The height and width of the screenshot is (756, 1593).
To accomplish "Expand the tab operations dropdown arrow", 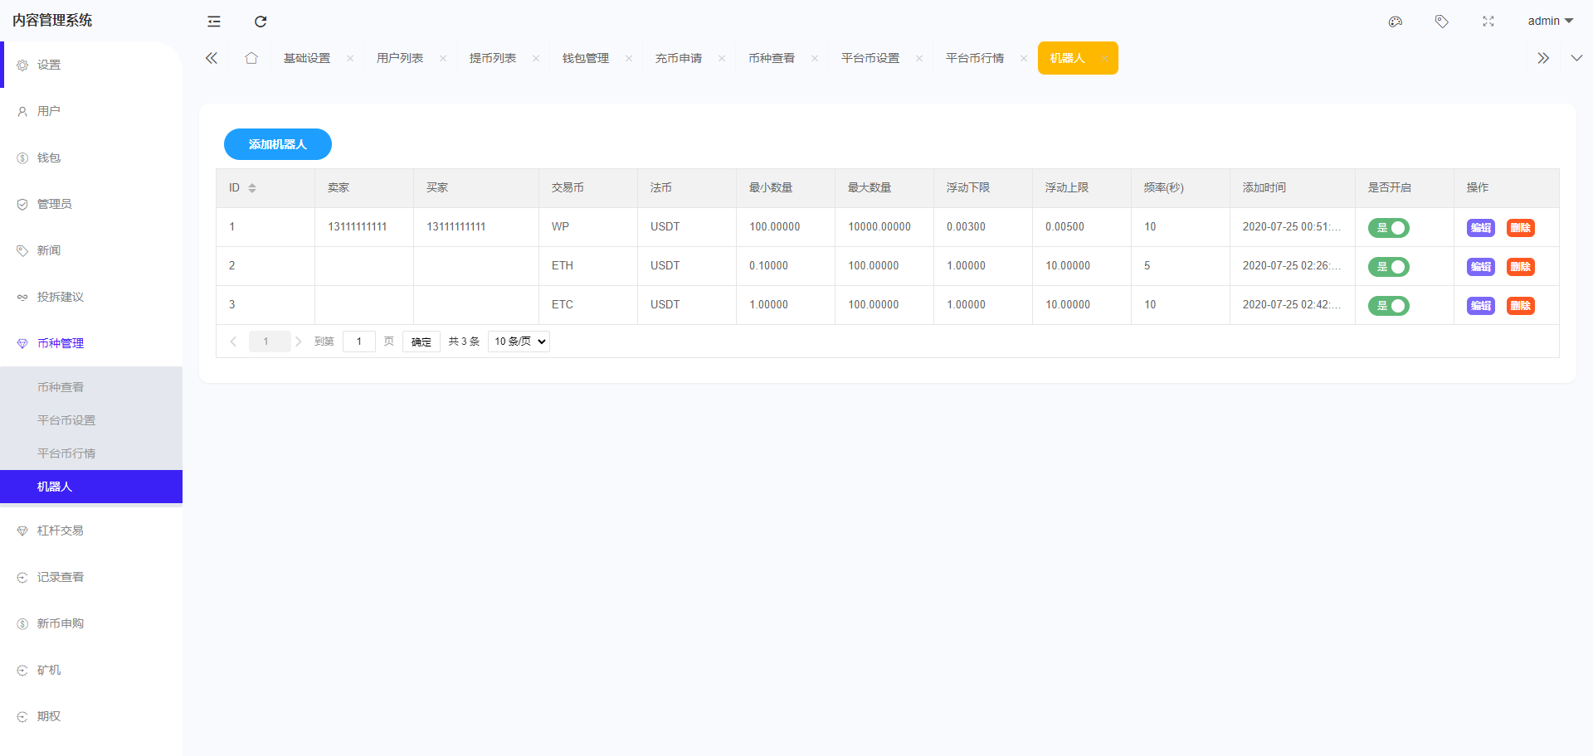I will [x=1576, y=58].
